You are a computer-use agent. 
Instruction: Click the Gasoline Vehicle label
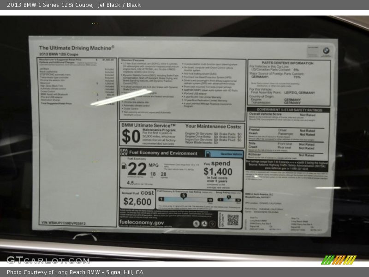231,154
